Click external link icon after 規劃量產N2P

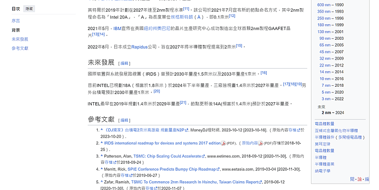tap(187, 130)
